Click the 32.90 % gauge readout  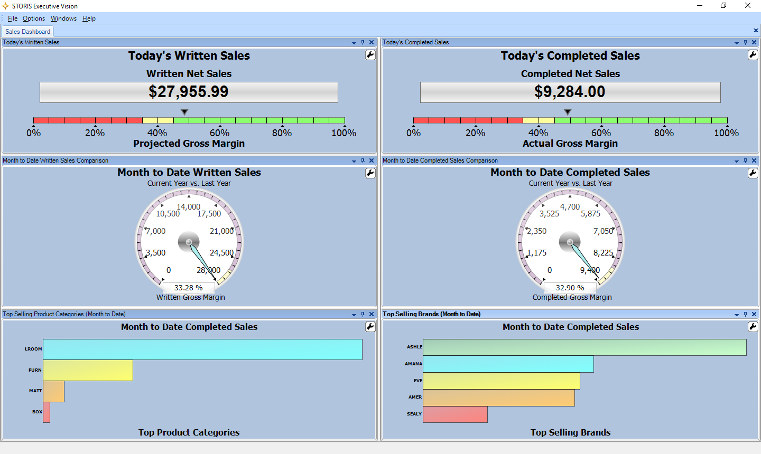coord(570,288)
